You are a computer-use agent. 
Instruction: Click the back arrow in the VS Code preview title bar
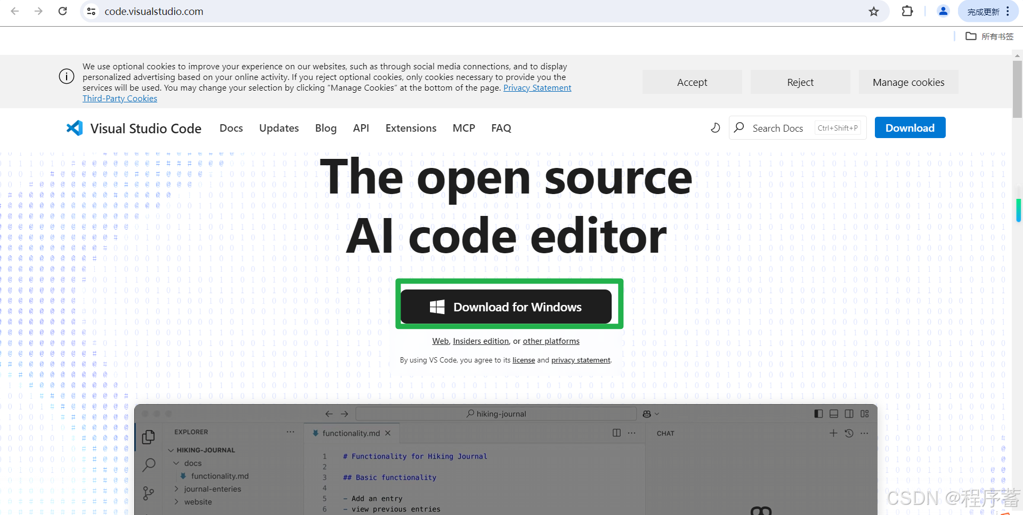[329, 414]
